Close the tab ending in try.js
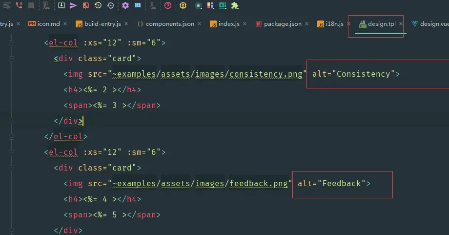Viewport: 449px width, 235px height. coord(18,24)
